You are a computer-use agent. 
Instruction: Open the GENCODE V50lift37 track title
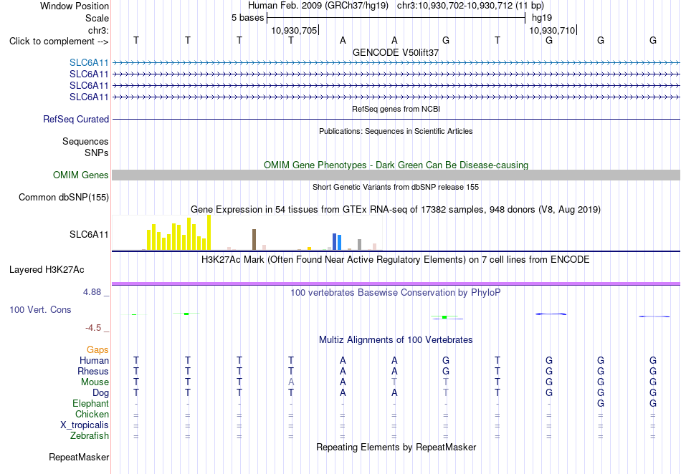click(396, 52)
